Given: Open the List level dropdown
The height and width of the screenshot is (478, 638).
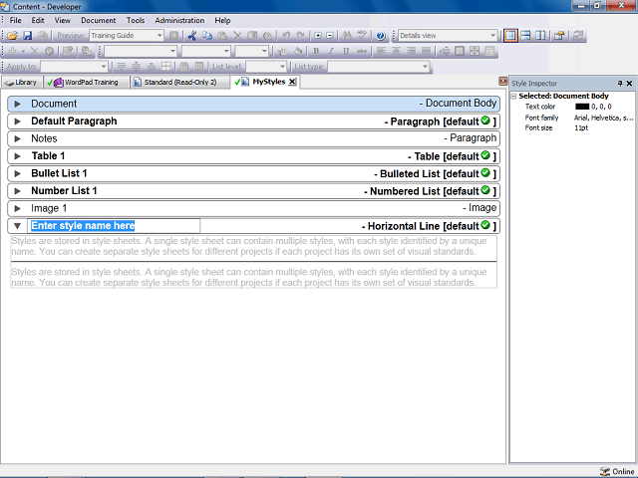Looking at the screenshot, I should coord(282,67).
